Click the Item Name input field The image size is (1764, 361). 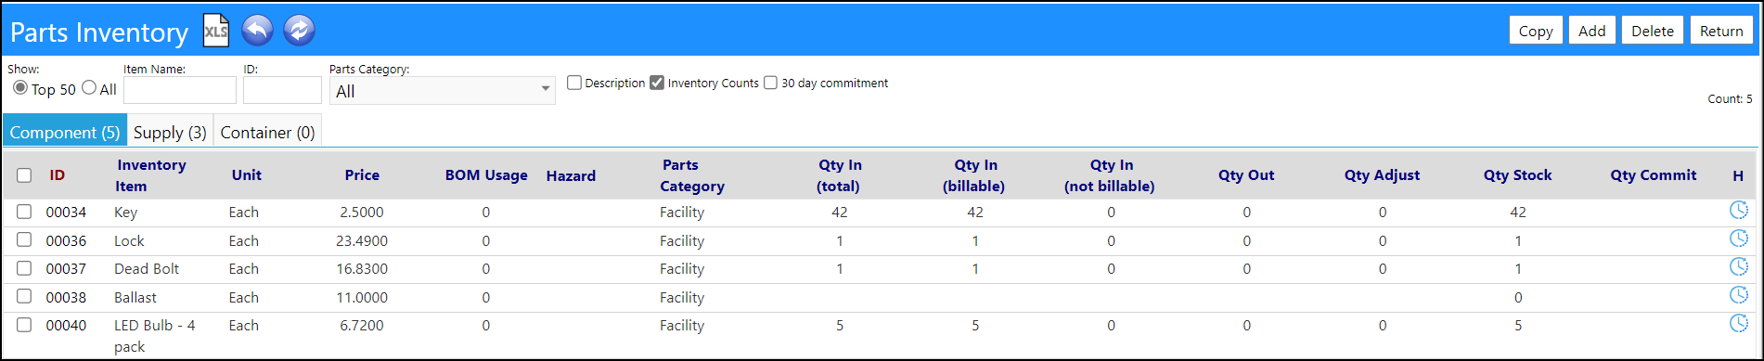click(x=180, y=90)
